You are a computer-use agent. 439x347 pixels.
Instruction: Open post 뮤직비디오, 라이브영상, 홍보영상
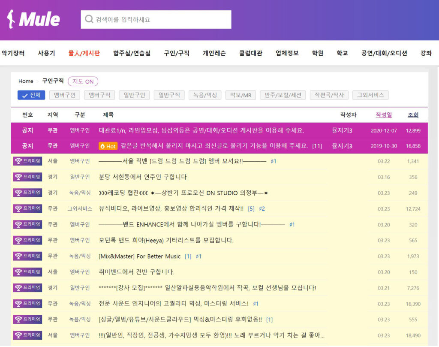171,208
